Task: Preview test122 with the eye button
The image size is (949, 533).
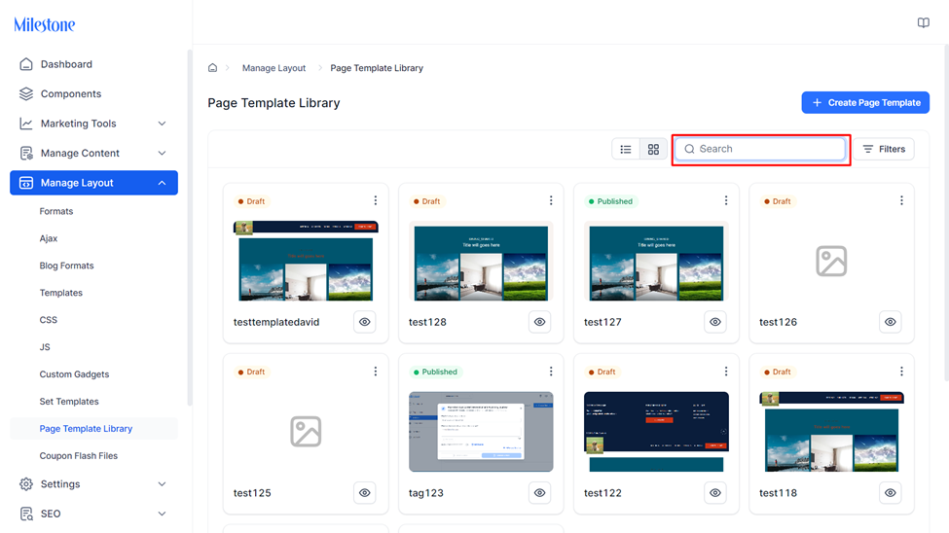Action: 715,492
